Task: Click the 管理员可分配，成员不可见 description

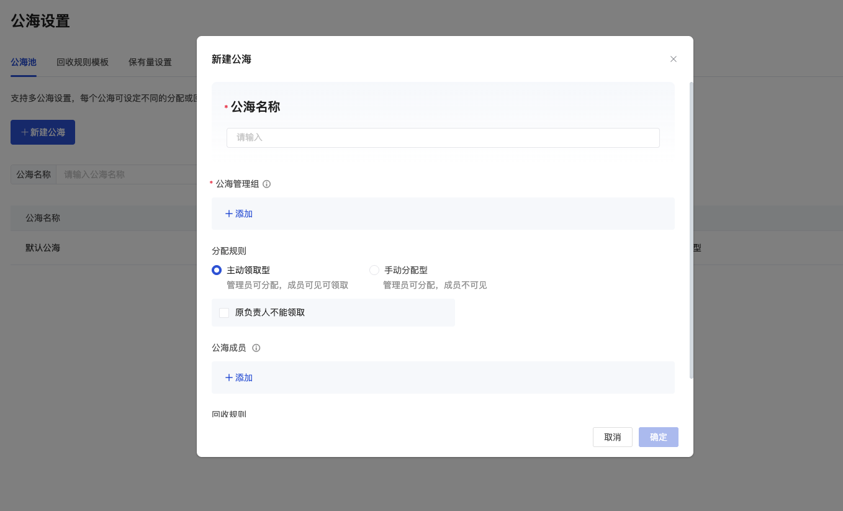Action: tap(435, 285)
